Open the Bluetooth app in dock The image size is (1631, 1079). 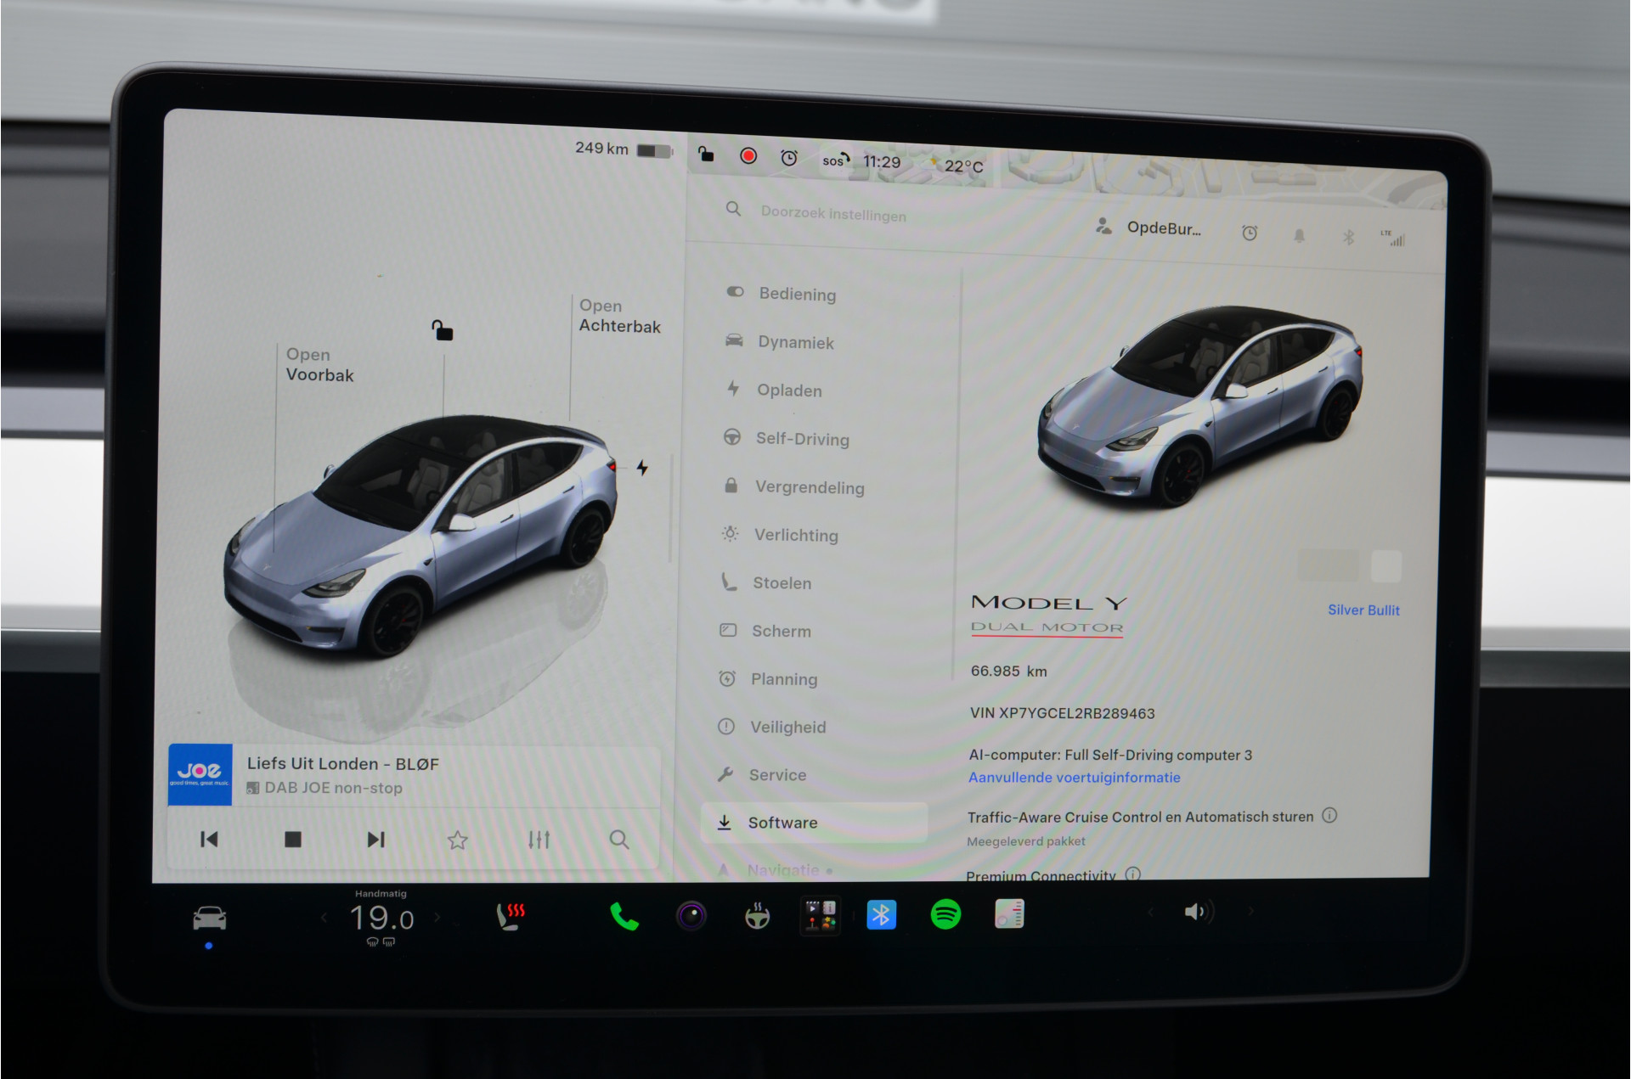882,915
